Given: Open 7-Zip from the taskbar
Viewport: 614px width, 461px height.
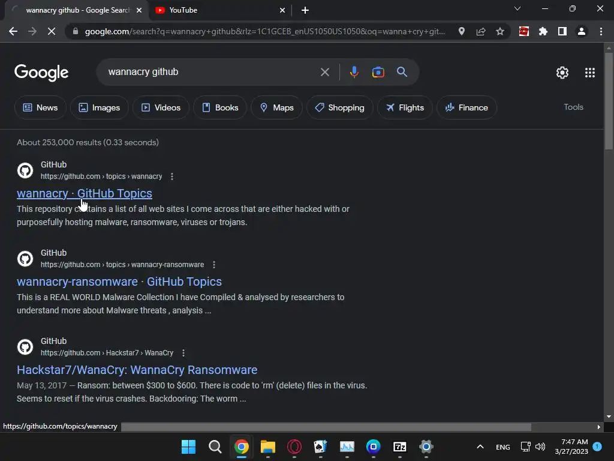Looking at the screenshot, I should pos(400,447).
